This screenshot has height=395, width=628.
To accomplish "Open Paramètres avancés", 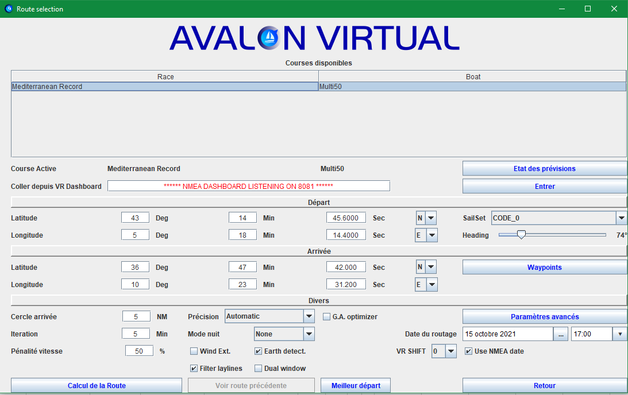I will click(544, 316).
